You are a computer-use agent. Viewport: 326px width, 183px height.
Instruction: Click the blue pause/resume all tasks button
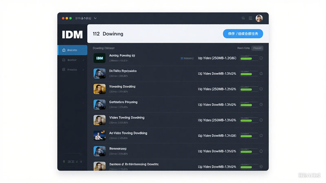coord(243,34)
